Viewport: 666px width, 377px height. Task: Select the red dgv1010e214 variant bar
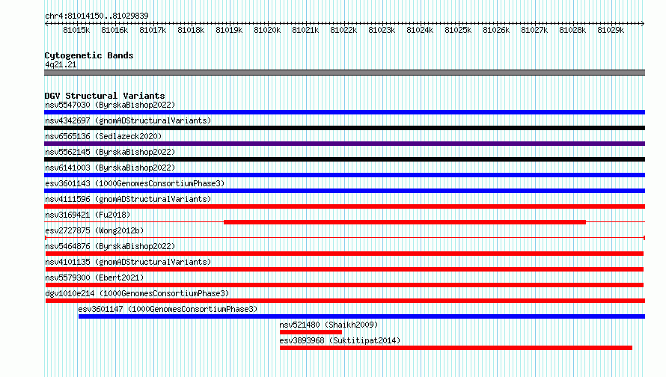pos(345,301)
